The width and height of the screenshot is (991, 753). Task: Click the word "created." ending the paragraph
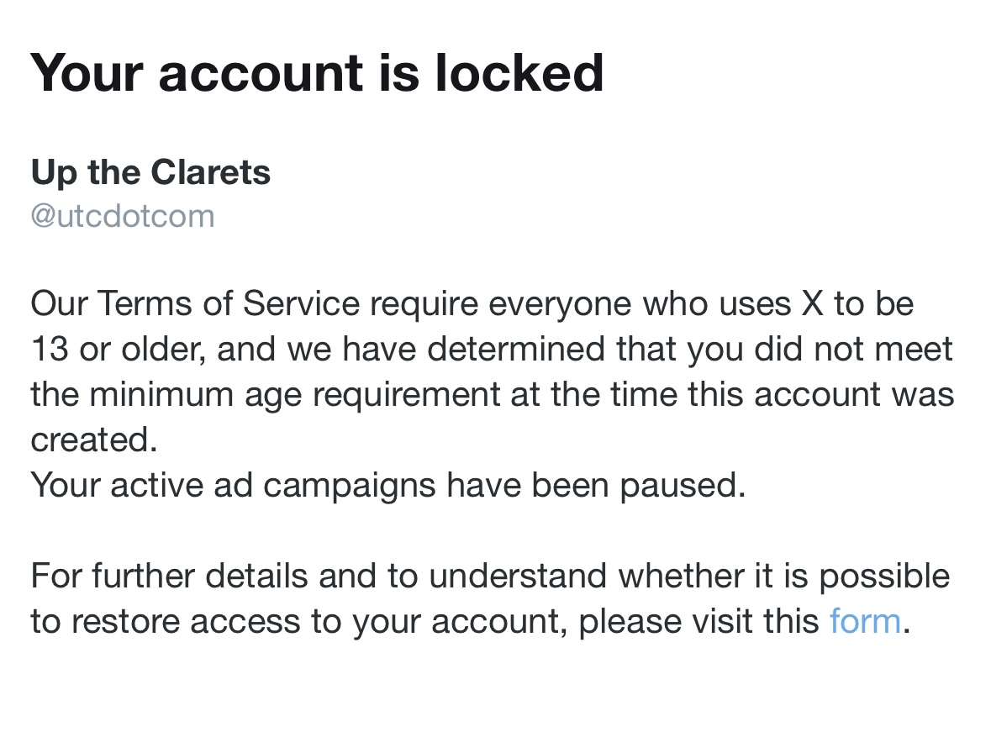(x=94, y=440)
